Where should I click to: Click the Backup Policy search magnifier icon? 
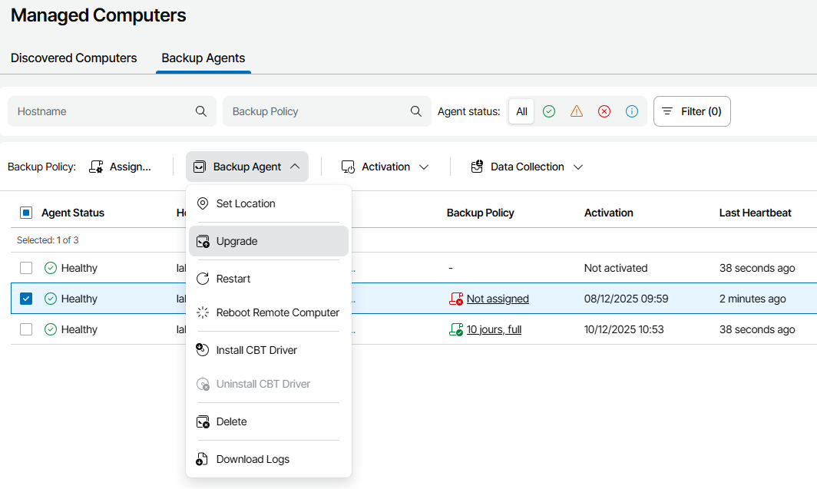(416, 111)
